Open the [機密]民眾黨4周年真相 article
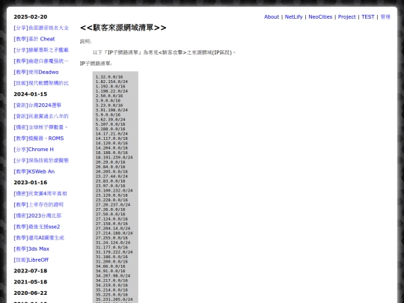The width and height of the screenshot is (404, 303). coord(40,194)
